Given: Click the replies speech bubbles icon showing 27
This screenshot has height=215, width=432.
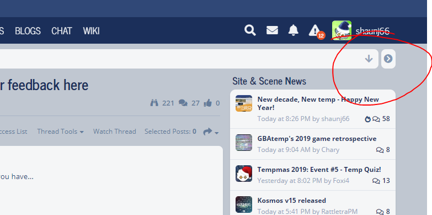Looking at the screenshot, I should pos(183,103).
